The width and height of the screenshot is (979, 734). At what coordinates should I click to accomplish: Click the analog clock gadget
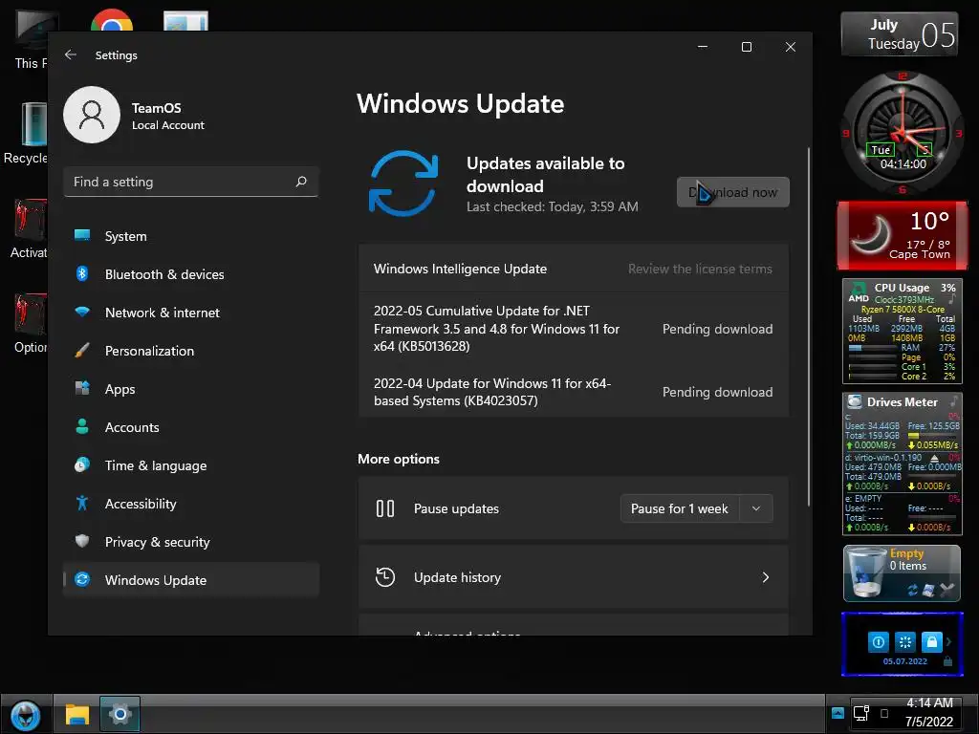[903, 132]
